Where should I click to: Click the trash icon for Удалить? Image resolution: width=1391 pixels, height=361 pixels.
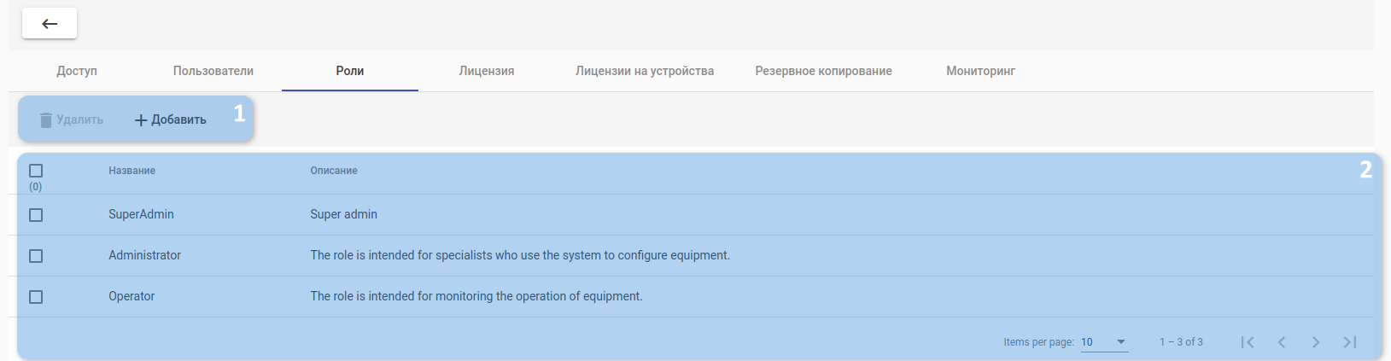pyautogui.click(x=46, y=120)
